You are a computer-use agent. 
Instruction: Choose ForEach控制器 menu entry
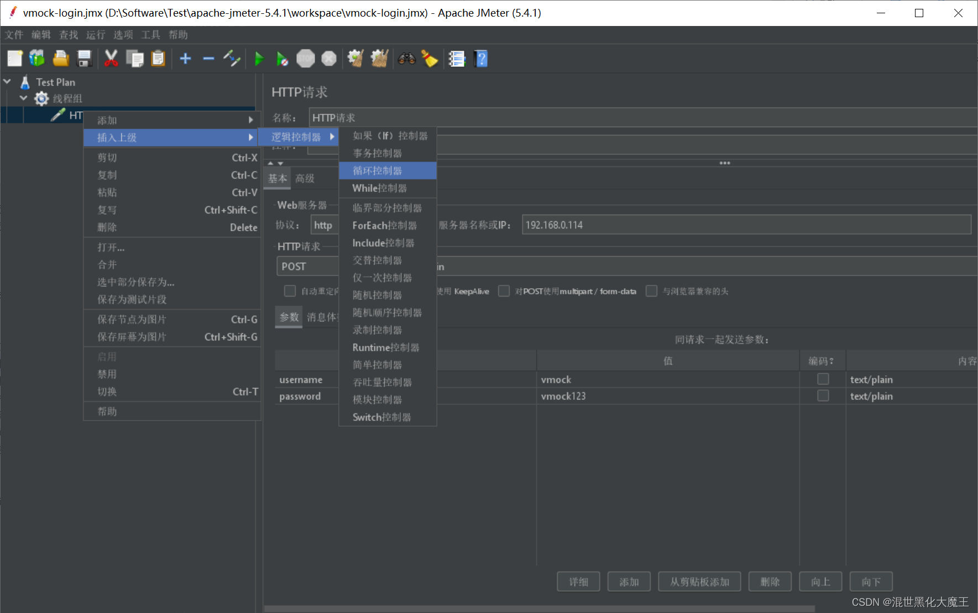pyautogui.click(x=388, y=225)
